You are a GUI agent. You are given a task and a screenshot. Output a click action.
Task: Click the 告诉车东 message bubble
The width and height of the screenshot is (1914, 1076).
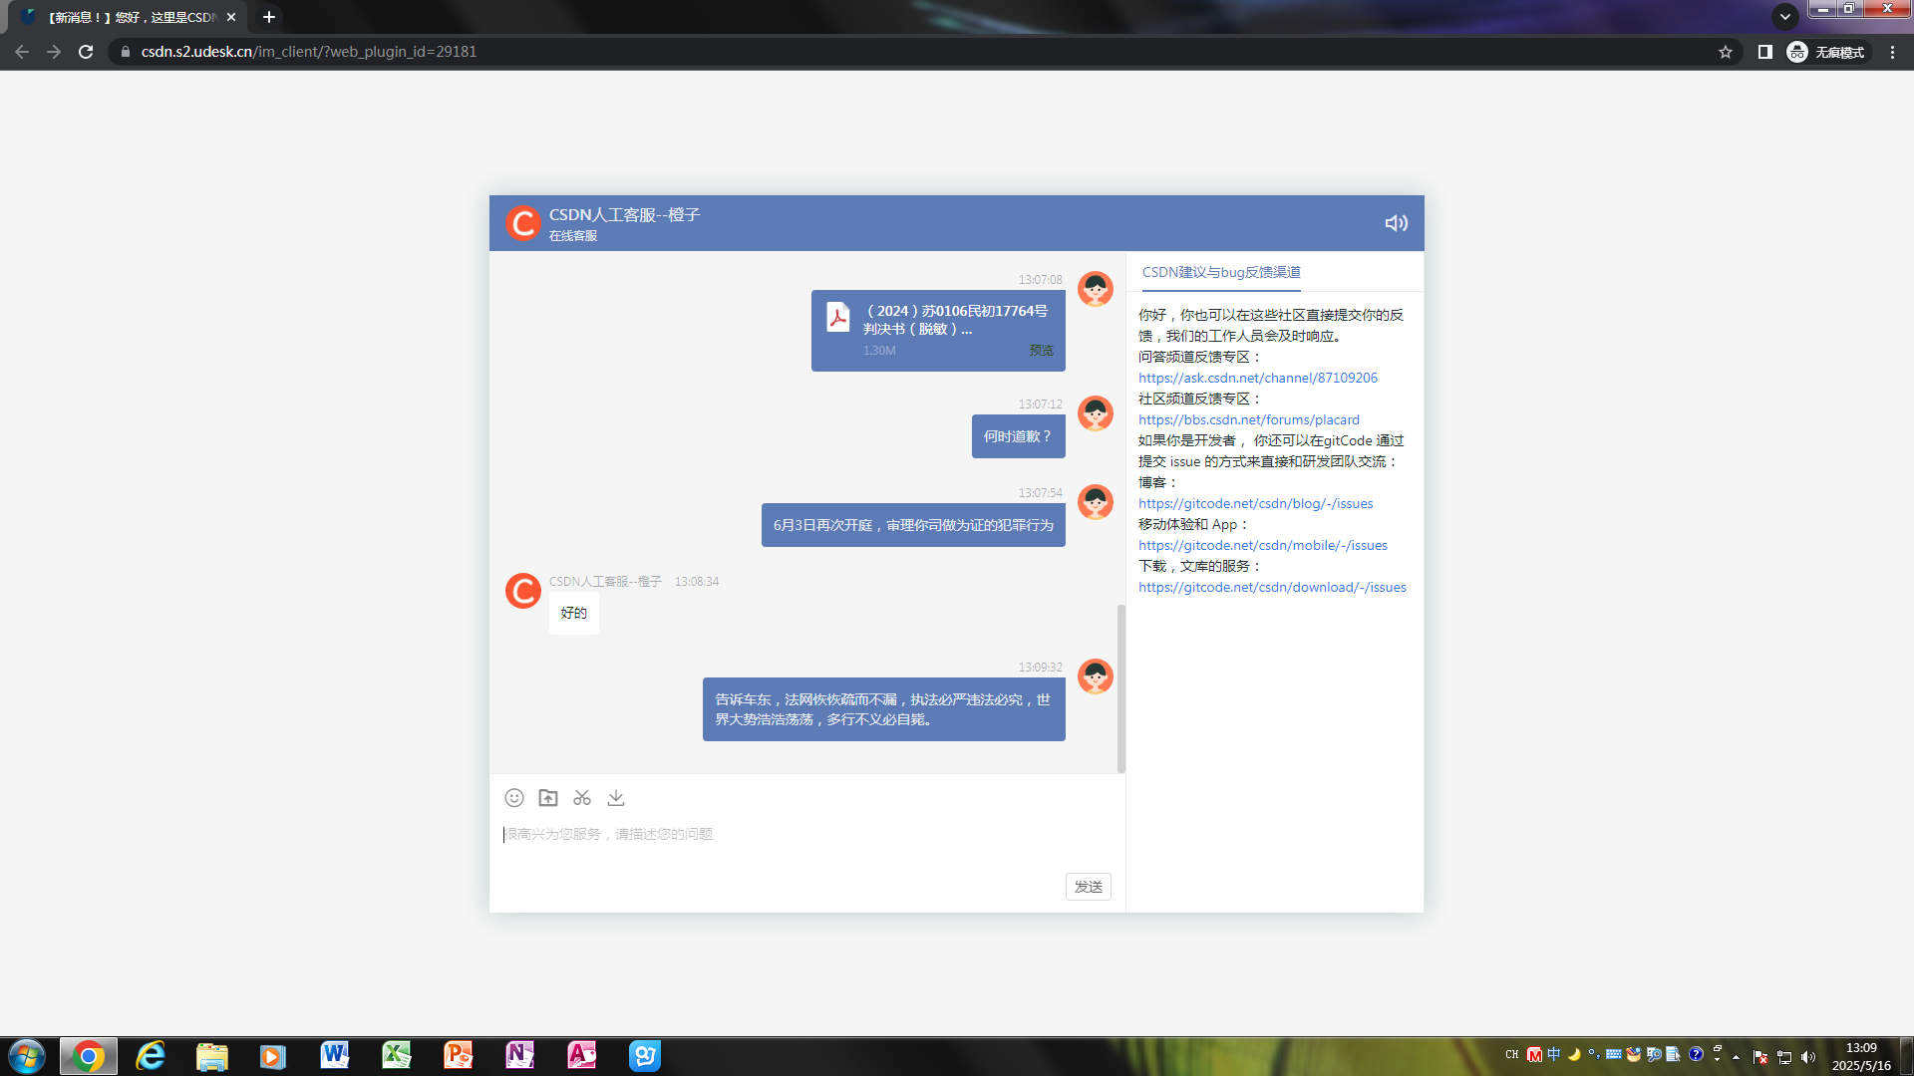883,709
